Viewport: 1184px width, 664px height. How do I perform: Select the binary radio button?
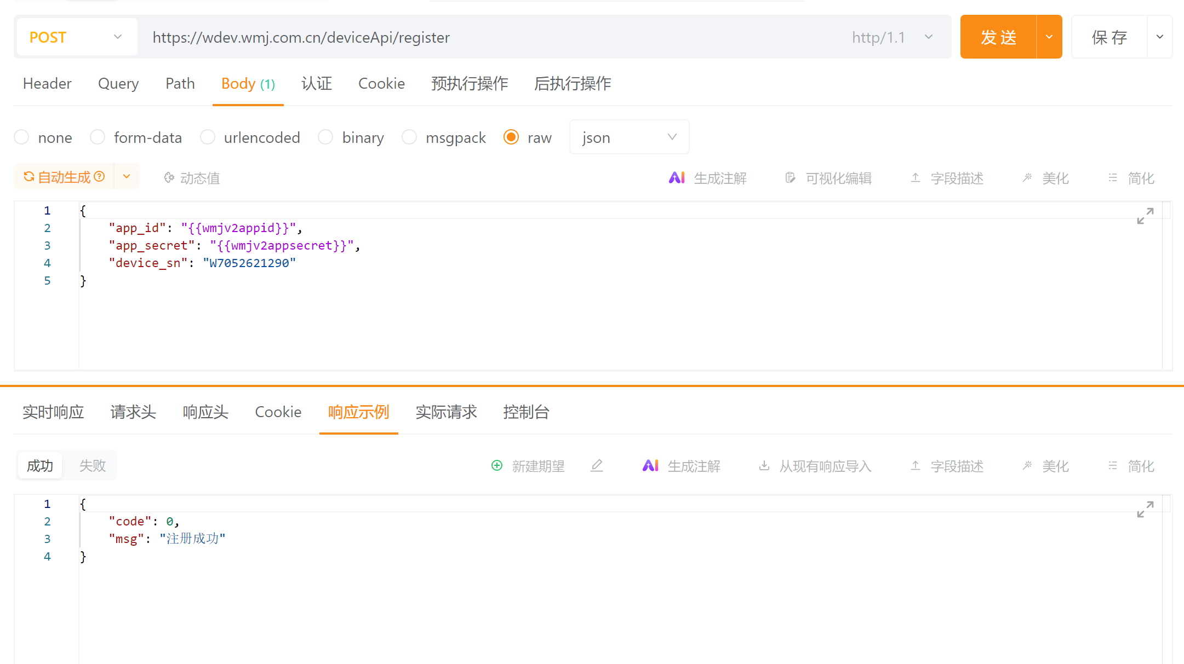coord(325,137)
